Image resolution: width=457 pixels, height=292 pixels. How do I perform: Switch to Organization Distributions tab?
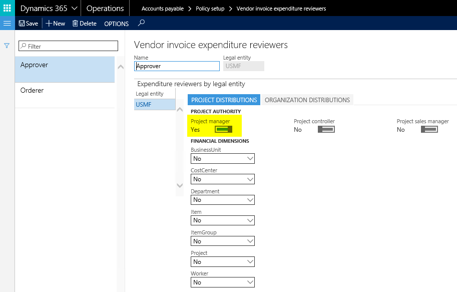pyautogui.click(x=307, y=100)
